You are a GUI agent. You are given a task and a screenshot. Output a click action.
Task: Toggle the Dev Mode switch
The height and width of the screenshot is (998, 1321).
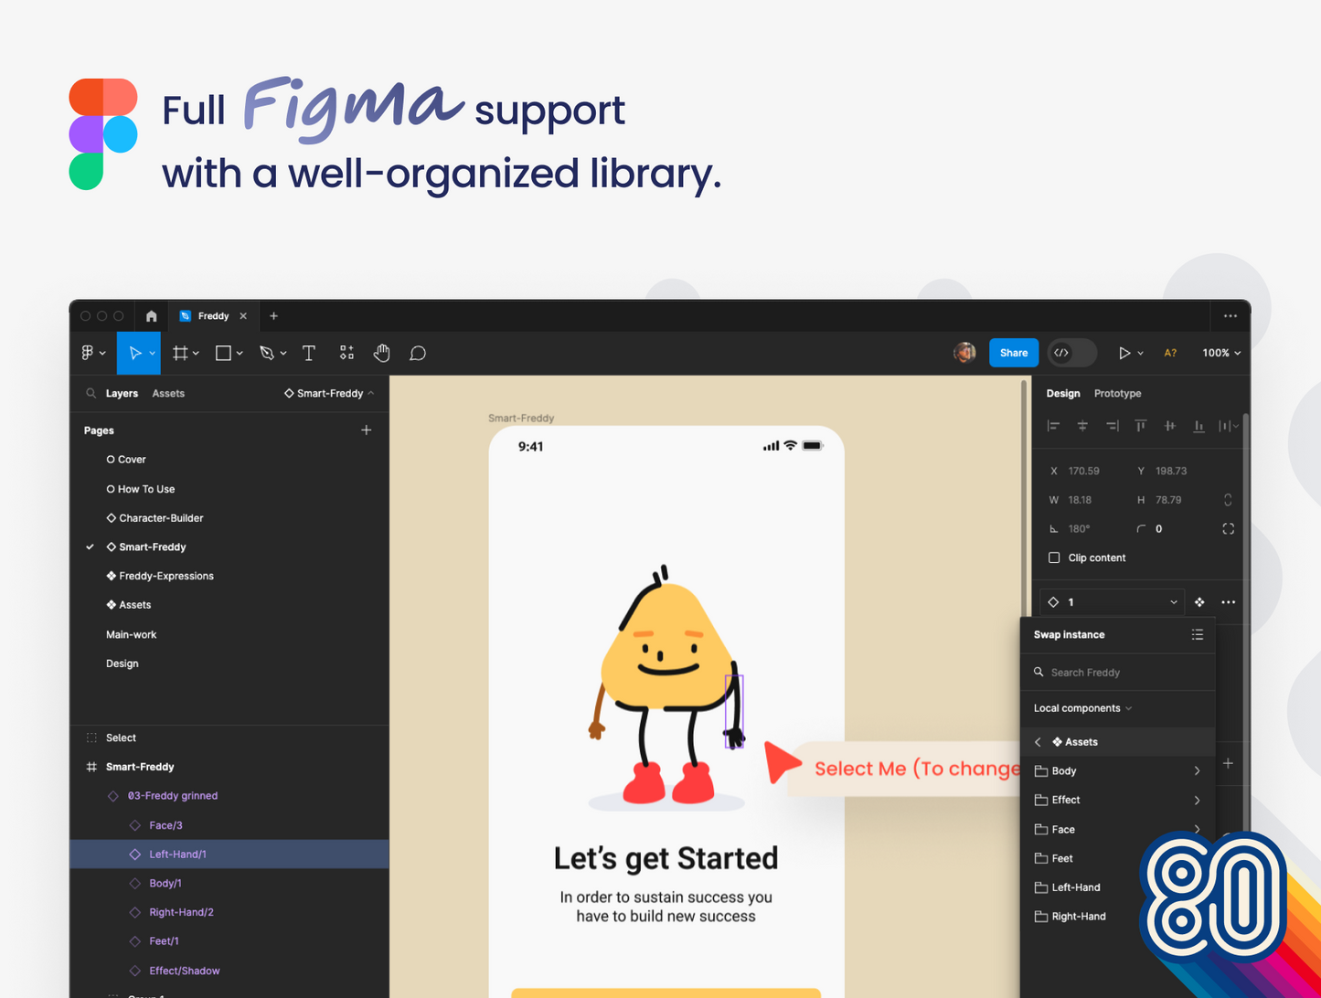click(x=1071, y=353)
